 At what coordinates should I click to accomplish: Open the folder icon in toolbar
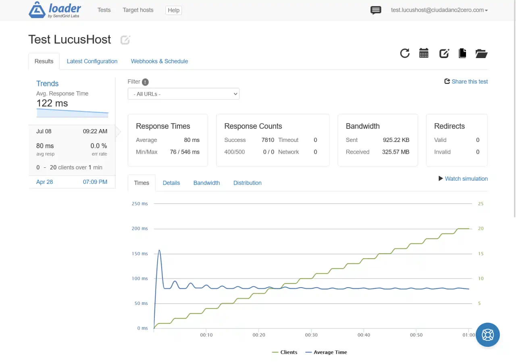[481, 53]
